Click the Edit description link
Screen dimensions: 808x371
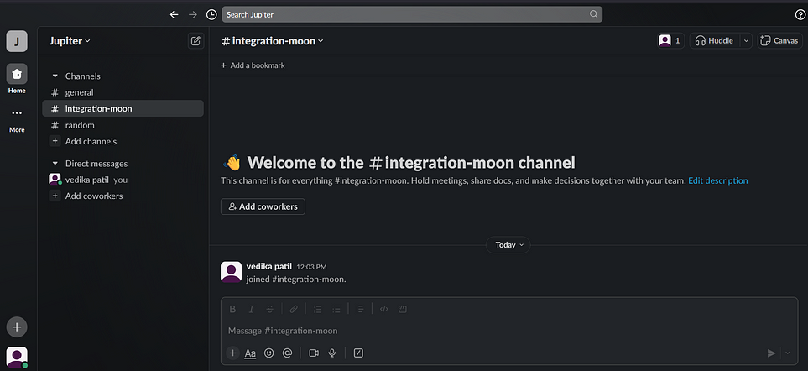[718, 180]
